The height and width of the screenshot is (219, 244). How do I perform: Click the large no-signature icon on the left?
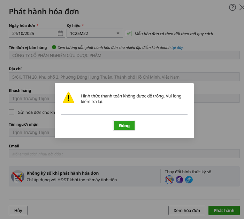17,177
